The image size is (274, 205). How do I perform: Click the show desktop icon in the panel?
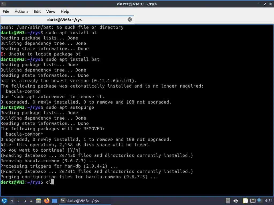pyautogui.click(x=55, y=201)
